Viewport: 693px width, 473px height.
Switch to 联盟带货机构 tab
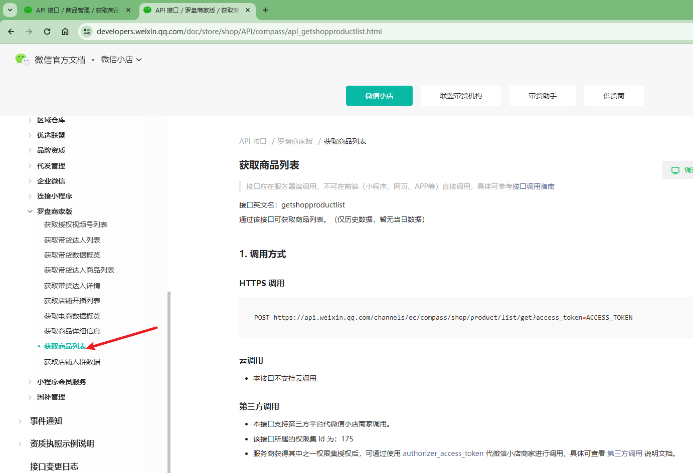(461, 96)
